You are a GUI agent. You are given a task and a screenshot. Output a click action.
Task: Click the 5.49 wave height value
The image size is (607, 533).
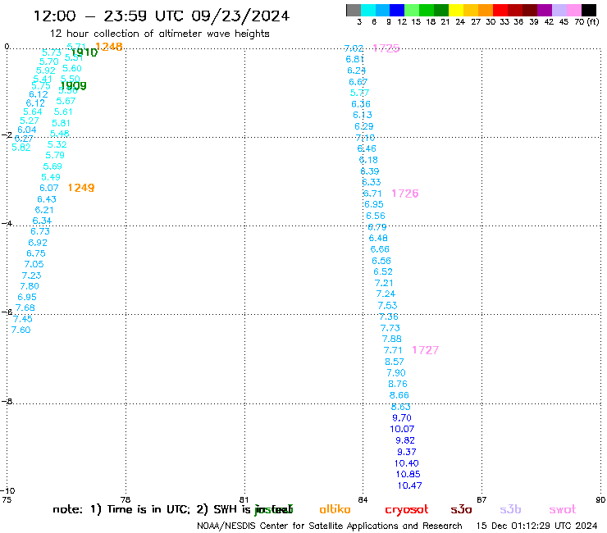point(51,177)
